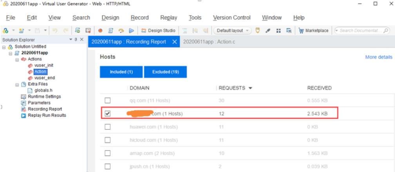Click the orange shield toolbar icon
The width and height of the screenshot is (395, 172).
point(257,31)
